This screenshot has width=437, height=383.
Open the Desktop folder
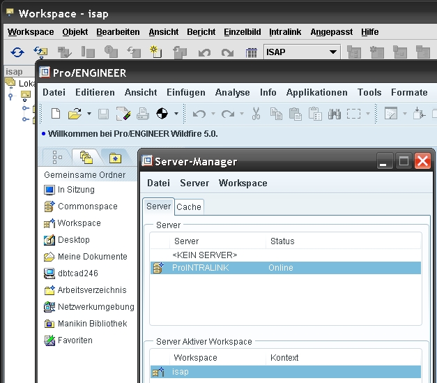coord(67,240)
